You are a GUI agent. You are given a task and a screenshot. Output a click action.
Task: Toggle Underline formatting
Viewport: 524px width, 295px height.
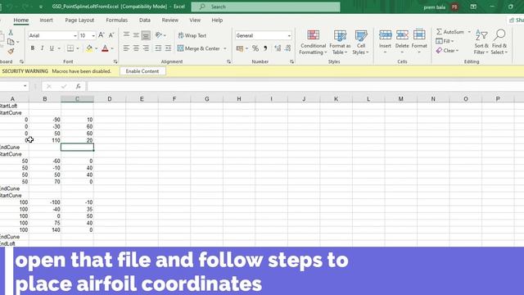click(x=52, y=48)
